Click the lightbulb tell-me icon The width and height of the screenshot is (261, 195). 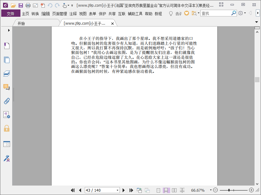click(x=171, y=13)
